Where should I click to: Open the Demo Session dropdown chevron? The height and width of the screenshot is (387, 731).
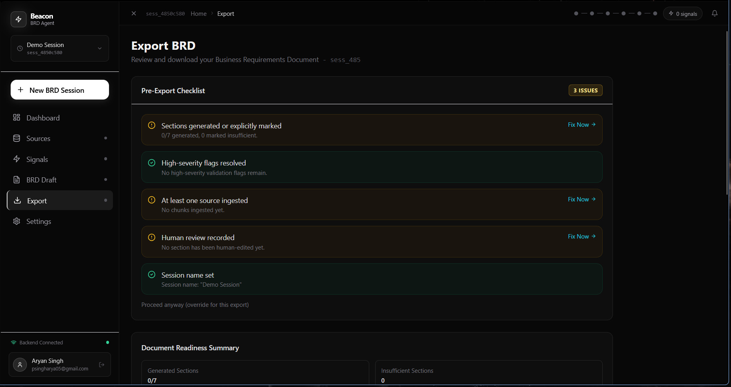(100, 48)
